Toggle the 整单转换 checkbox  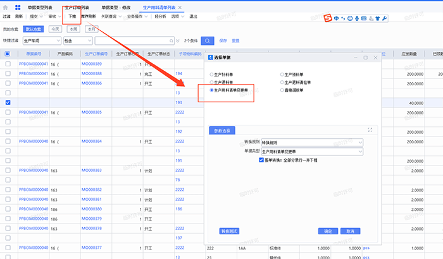261,160
